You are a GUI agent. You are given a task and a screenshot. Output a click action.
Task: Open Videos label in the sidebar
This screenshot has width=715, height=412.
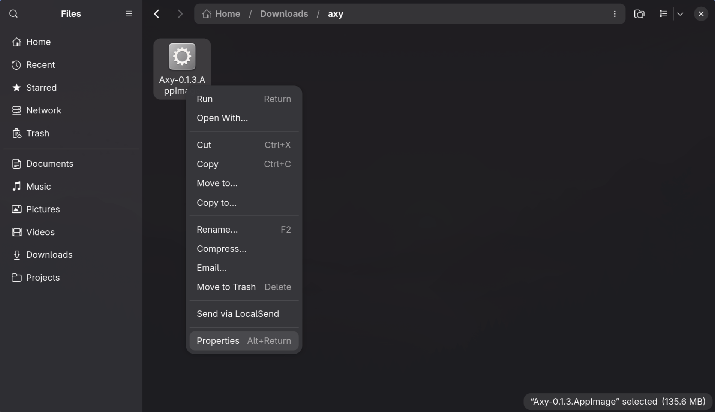pyautogui.click(x=40, y=232)
